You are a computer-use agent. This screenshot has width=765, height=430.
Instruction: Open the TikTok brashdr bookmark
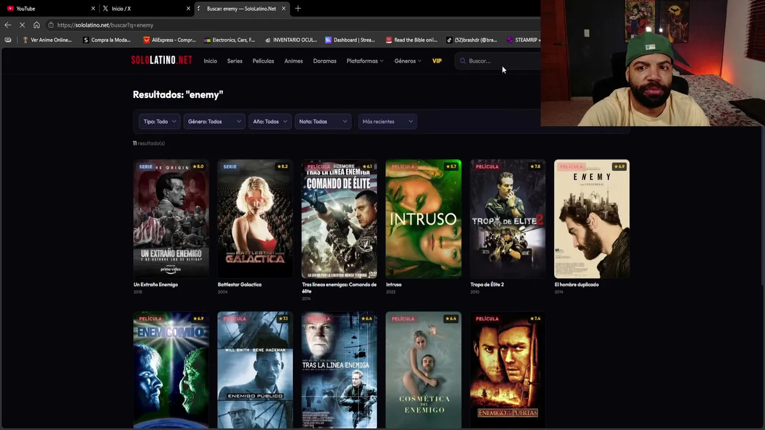(x=472, y=40)
